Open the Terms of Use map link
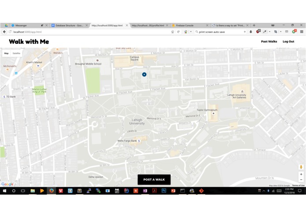The image size is (306, 217). pyautogui.click(x=298, y=185)
